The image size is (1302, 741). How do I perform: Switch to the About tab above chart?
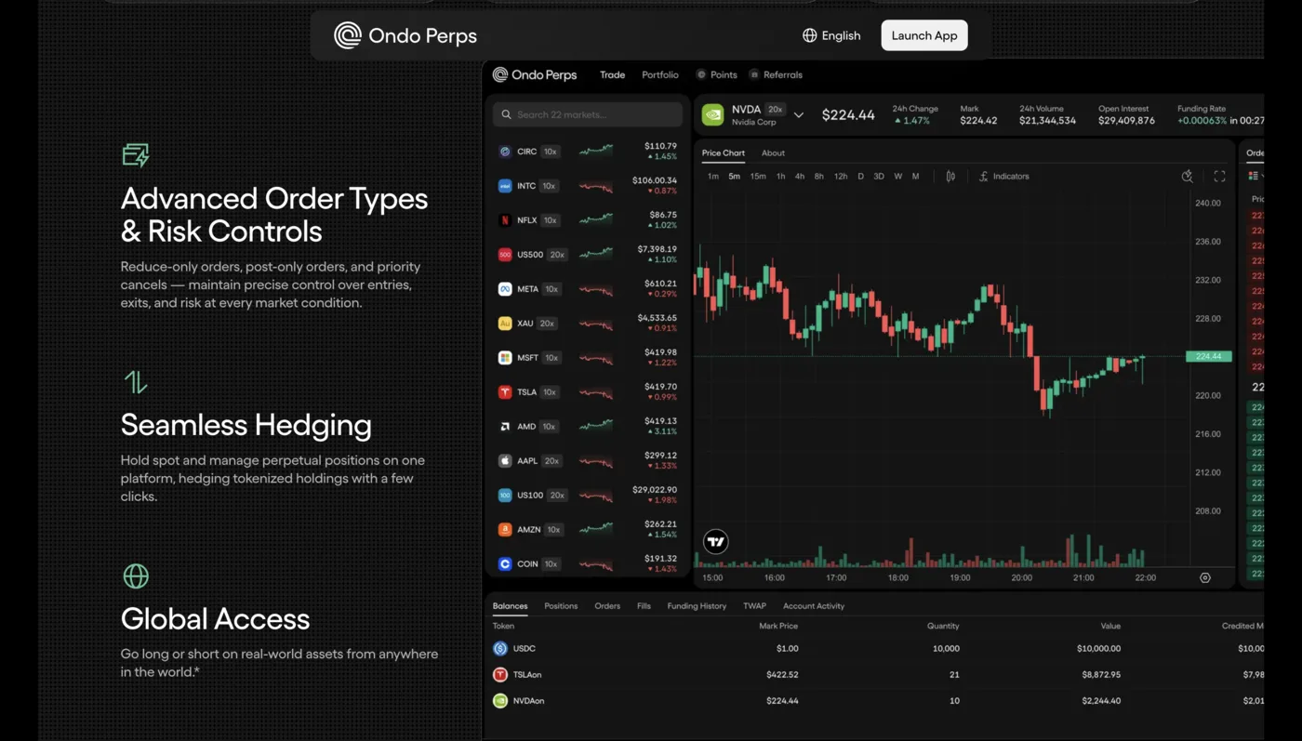[x=773, y=153]
